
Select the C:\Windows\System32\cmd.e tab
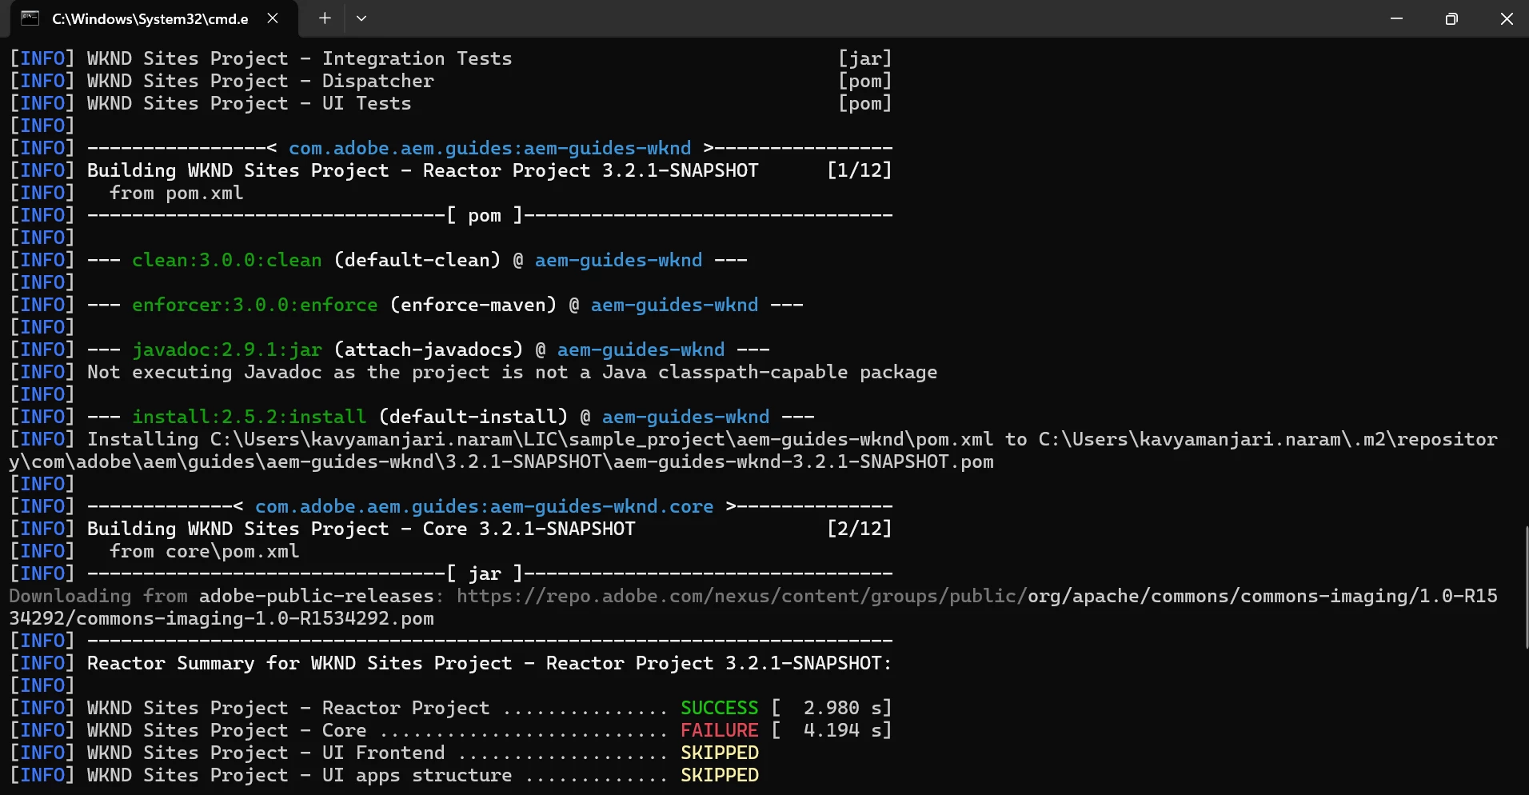tap(154, 18)
